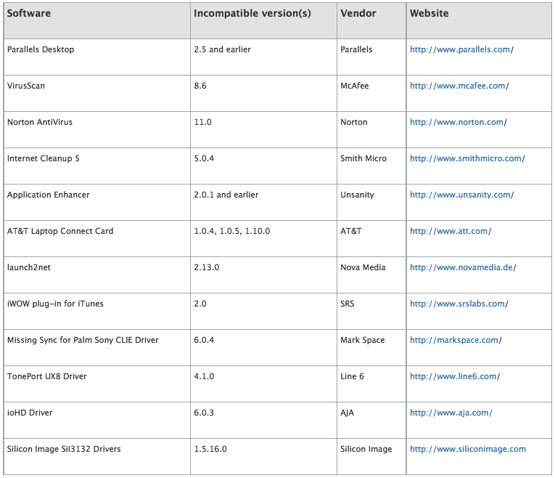Select the Vendor column header
Image resolution: width=555 pixels, height=478 pixels.
pyautogui.click(x=358, y=13)
